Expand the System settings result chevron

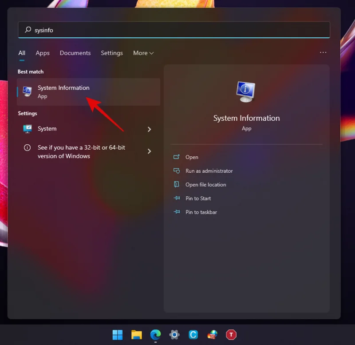[x=149, y=129]
